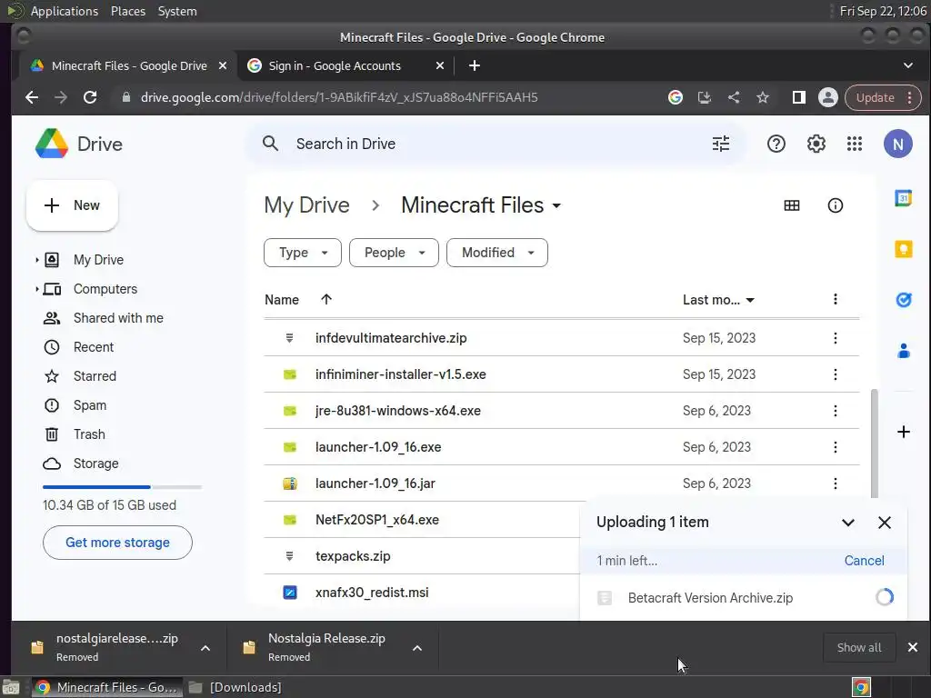This screenshot has height=698, width=931.
Task: Open the Google apps grid
Action: [x=855, y=144]
